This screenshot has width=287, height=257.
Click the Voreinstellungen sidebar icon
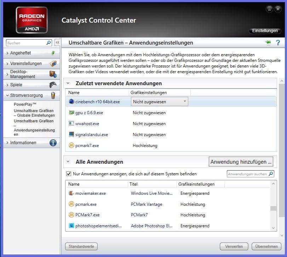tap(53, 64)
